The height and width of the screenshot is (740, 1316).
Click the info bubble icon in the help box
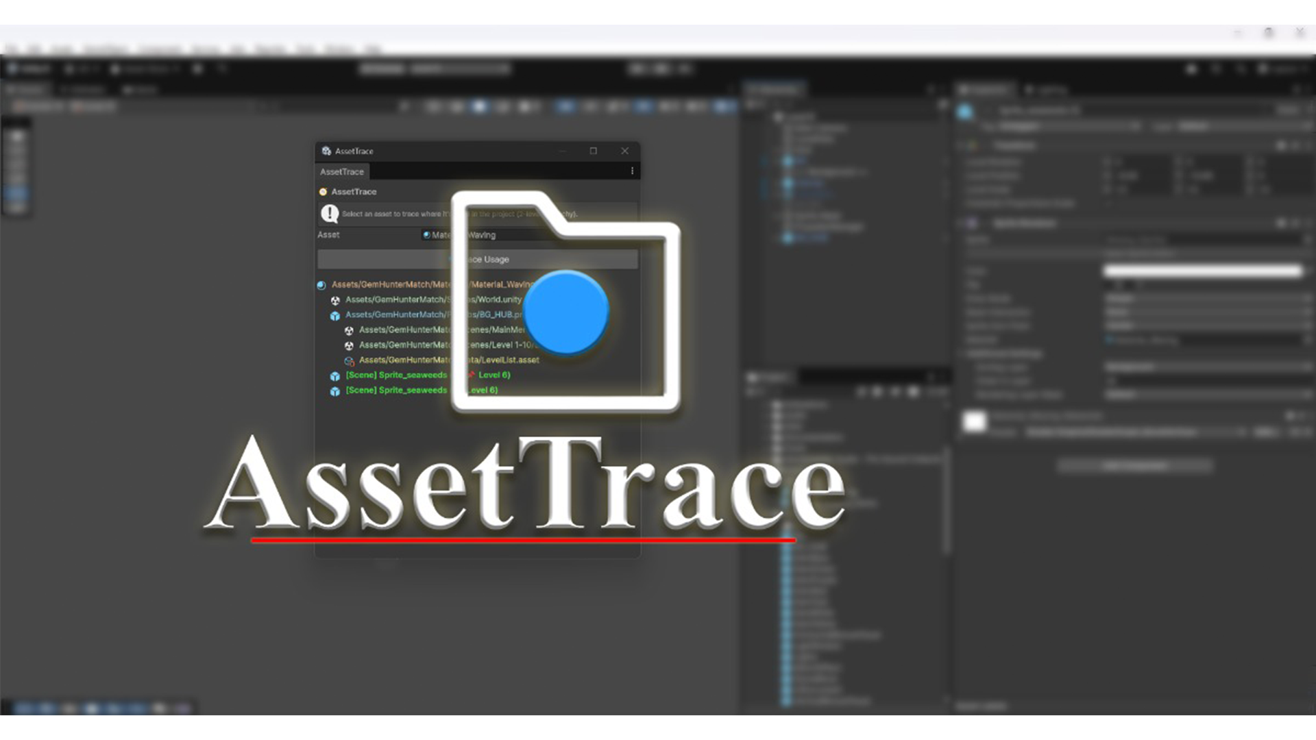330,214
